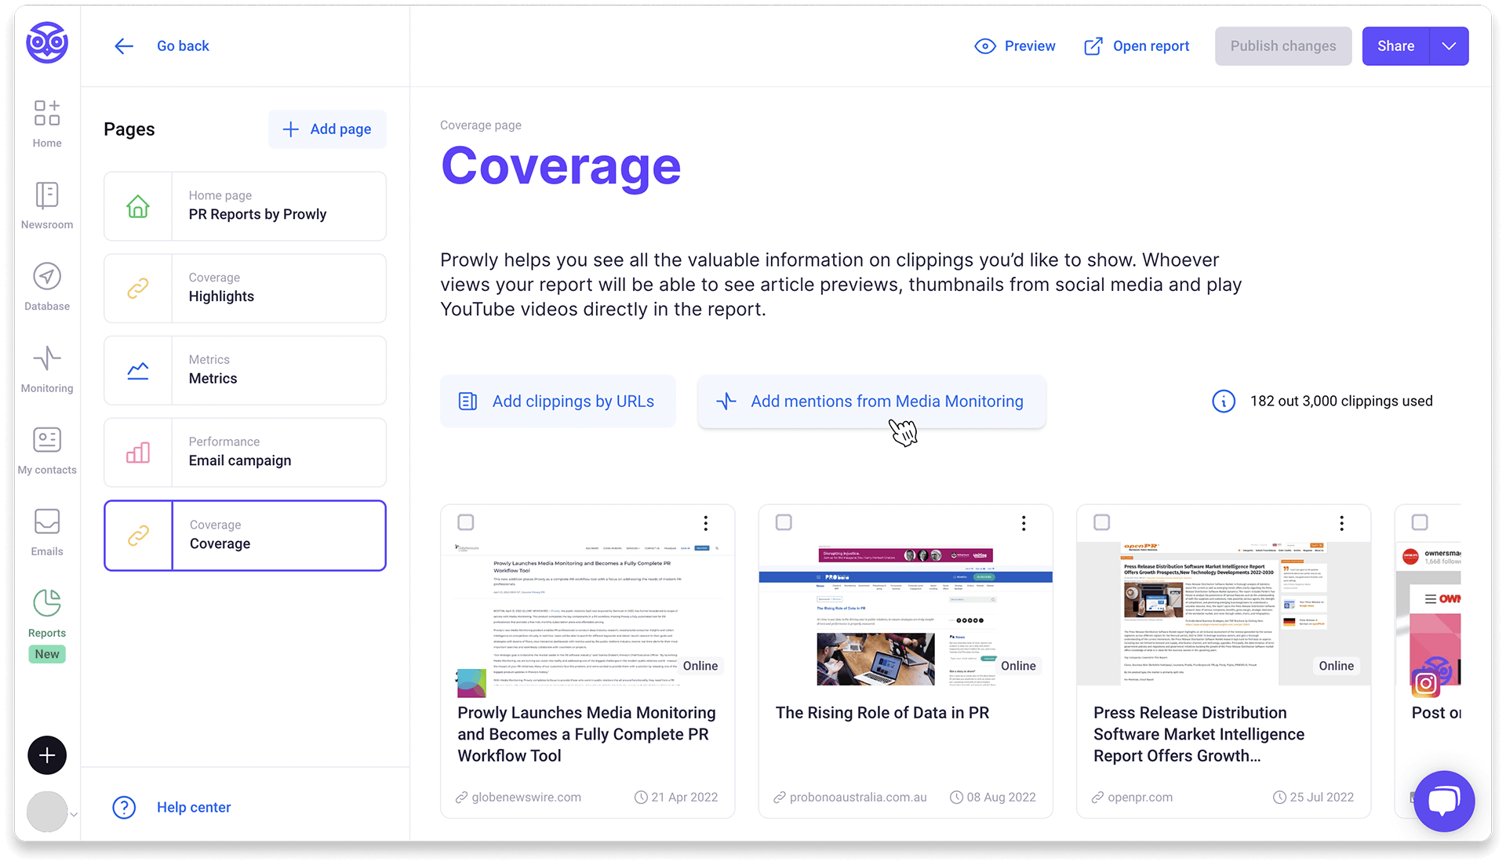Open the Home section in the sidebar
Screen dimensions: 1506x865
click(x=47, y=122)
